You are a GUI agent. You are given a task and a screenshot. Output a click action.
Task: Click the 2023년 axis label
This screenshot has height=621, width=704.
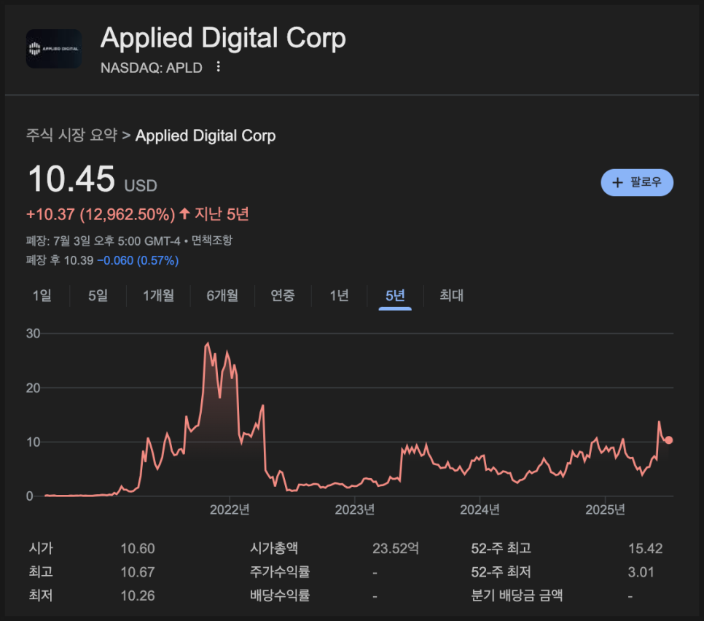point(355,509)
